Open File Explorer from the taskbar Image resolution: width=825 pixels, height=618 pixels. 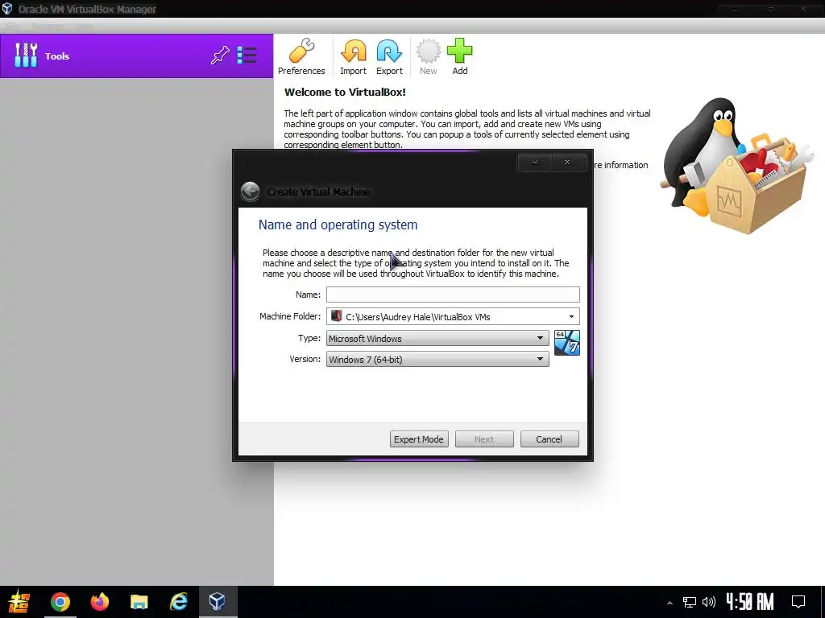(x=139, y=602)
